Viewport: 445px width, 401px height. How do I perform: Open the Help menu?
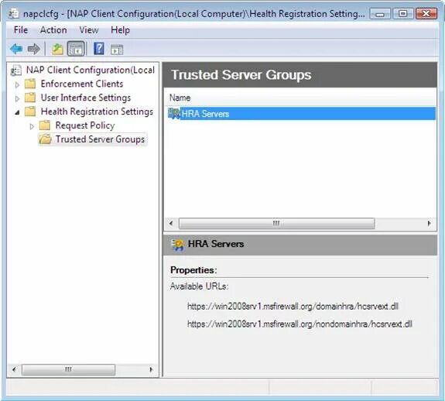120,30
